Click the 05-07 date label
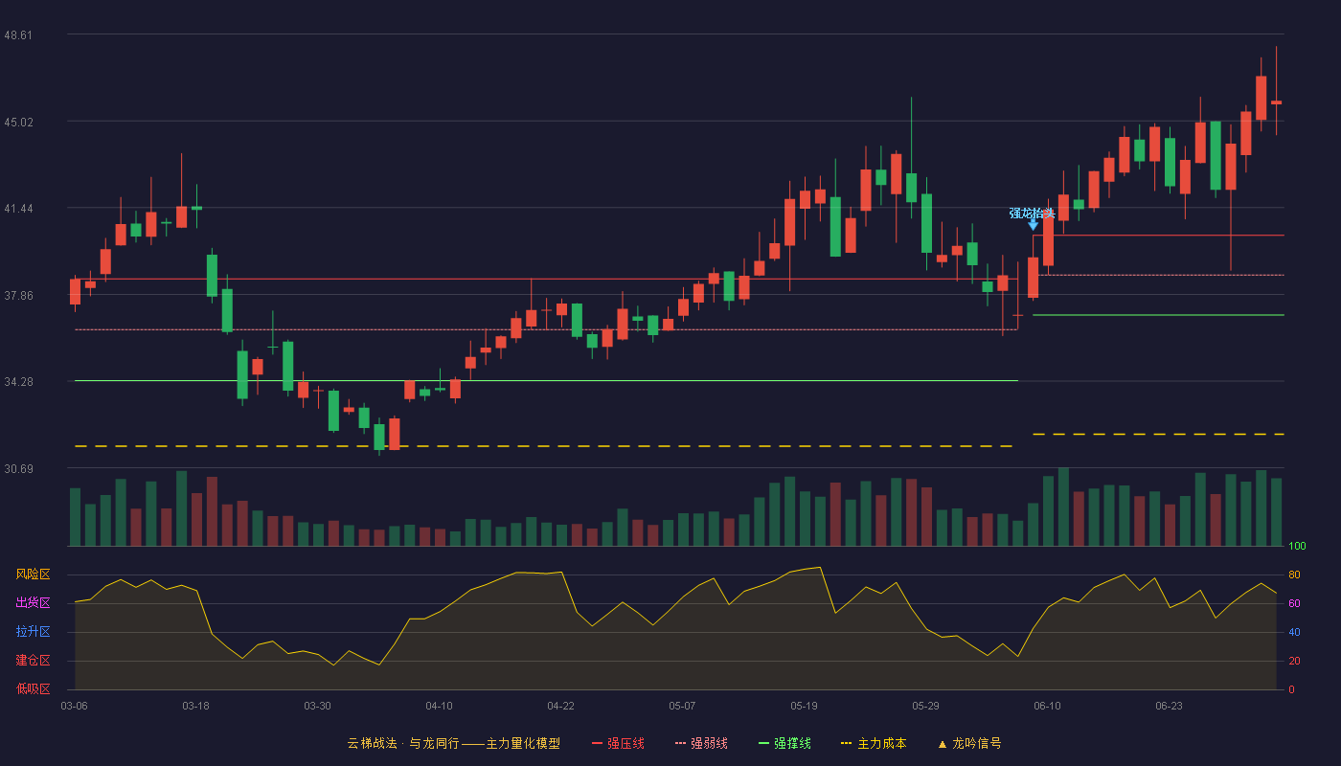Screen dimensions: 1341x766 pyautogui.click(x=682, y=706)
